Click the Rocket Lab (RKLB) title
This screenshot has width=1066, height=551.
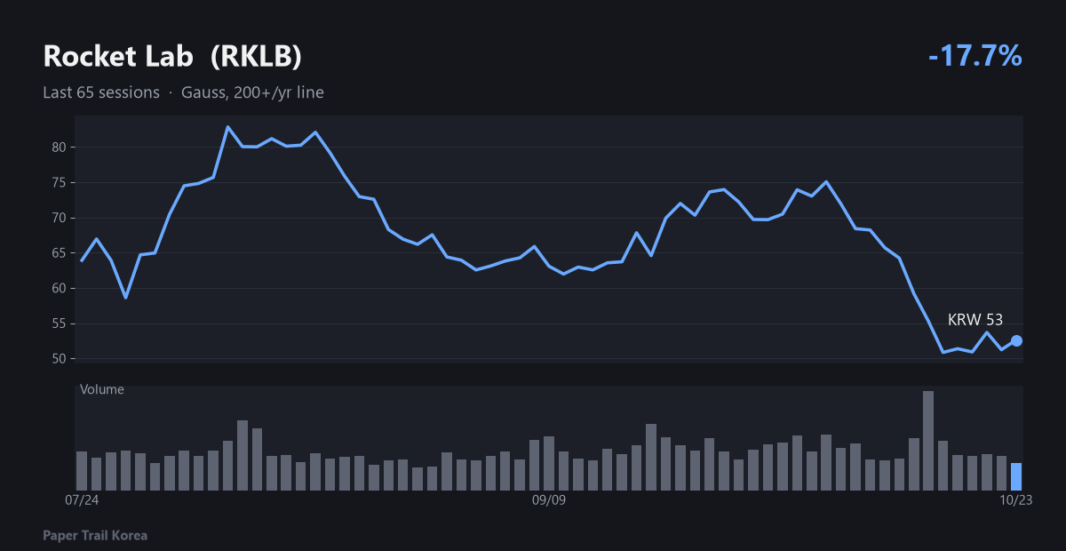[x=172, y=56]
